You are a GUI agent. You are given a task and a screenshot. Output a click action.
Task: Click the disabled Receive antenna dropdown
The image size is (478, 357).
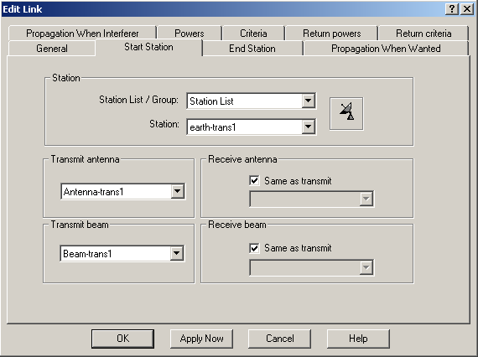(x=312, y=199)
